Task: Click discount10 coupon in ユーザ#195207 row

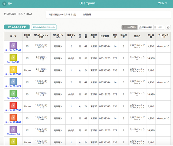Action: point(163,119)
